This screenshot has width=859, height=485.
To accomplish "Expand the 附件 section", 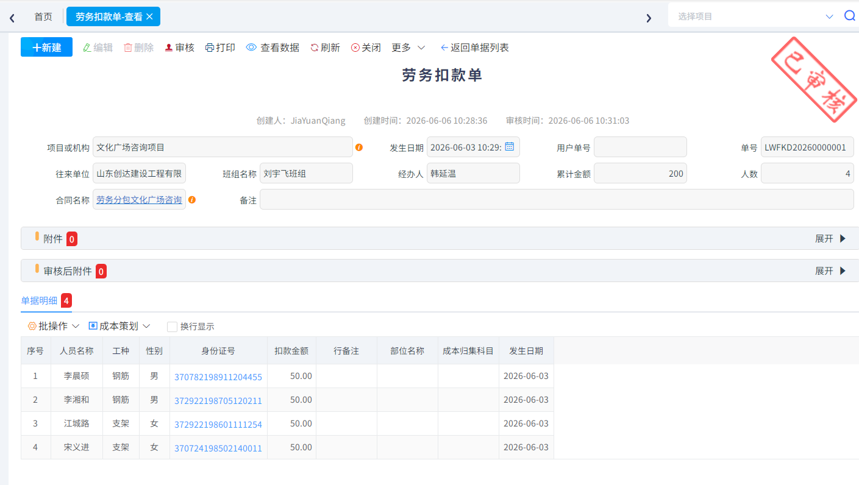I will [831, 239].
